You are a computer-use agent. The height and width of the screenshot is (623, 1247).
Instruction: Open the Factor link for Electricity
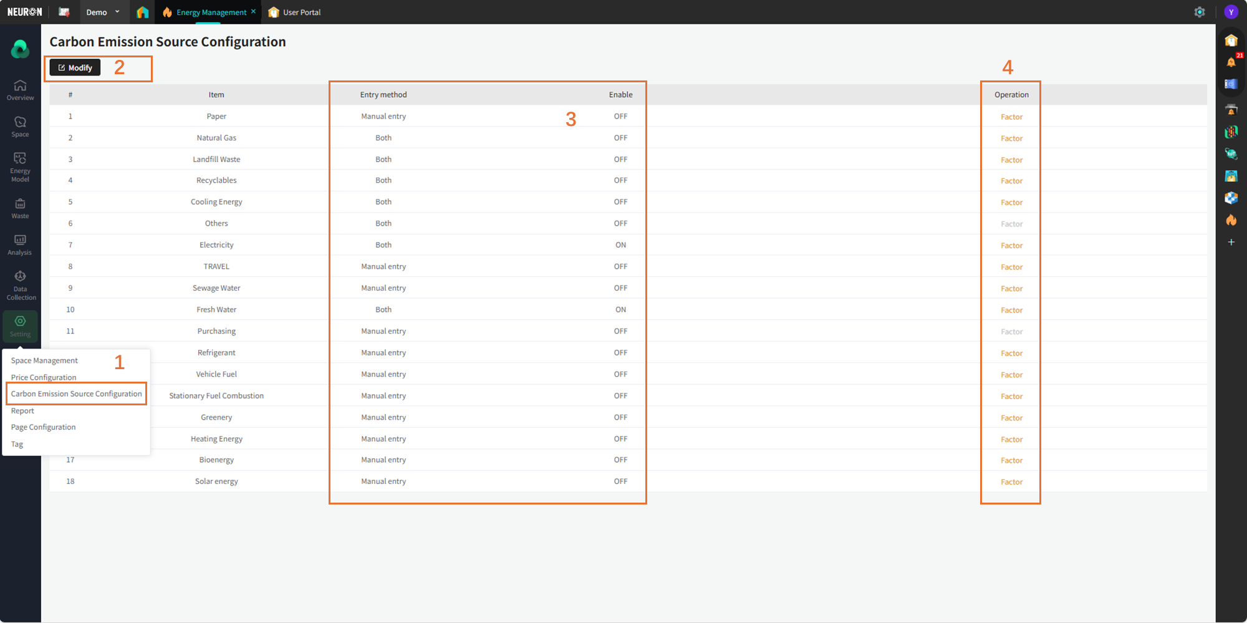pos(1011,246)
